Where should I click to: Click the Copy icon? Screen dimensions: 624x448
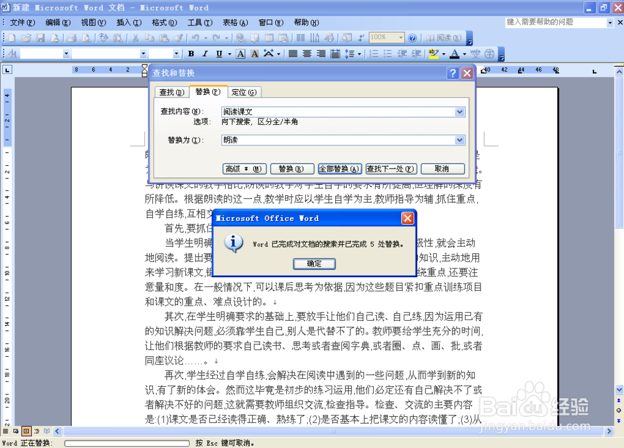click(150, 38)
